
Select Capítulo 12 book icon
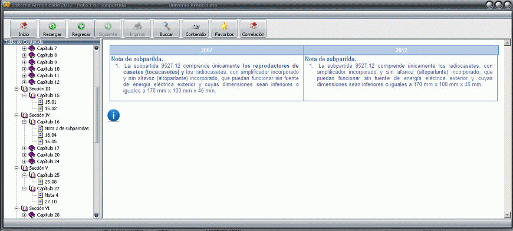32,82
